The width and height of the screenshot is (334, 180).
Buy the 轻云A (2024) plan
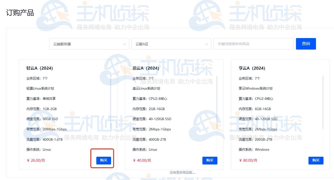(x=104, y=160)
